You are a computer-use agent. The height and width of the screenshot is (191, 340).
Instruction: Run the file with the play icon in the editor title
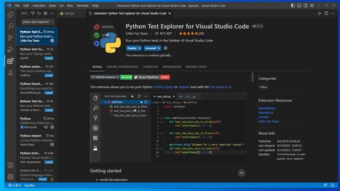(x=320, y=13)
